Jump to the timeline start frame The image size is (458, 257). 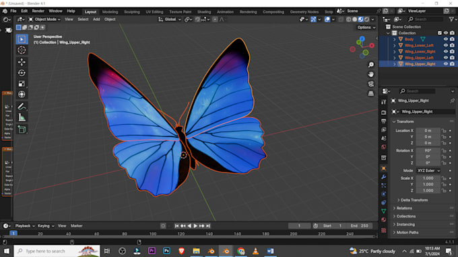pos(176,226)
